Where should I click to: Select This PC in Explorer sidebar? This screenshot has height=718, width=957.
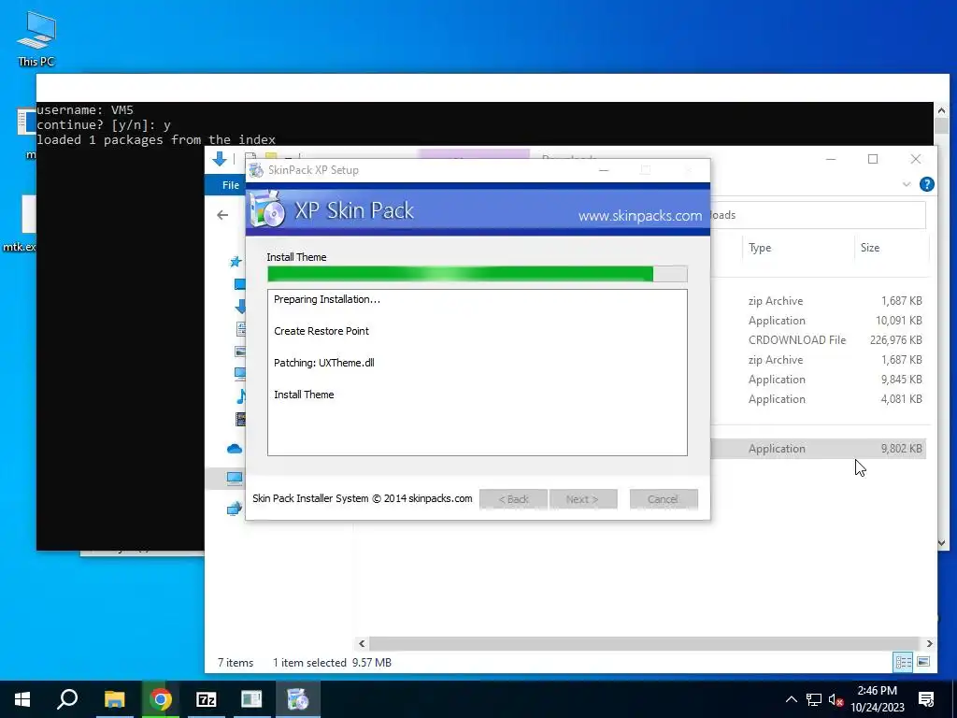point(235,478)
